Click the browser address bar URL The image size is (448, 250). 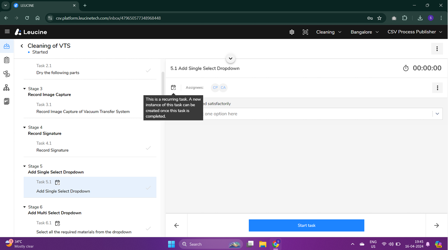pyautogui.click(x=108, y=18)
